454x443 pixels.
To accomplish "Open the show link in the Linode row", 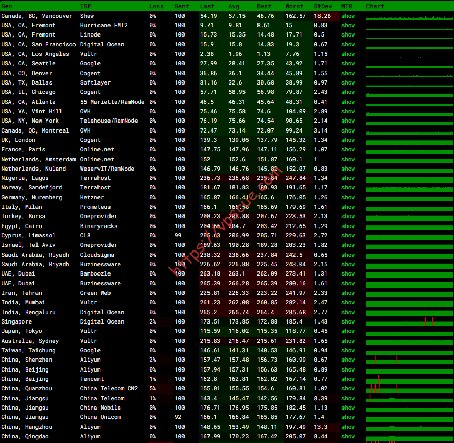I will 348,35.
